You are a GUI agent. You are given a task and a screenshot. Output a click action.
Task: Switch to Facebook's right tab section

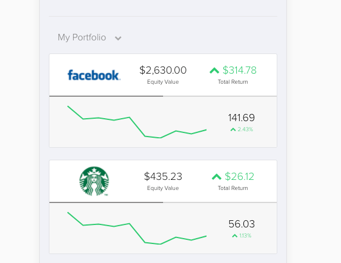pyautogui.click(x=220, y=96)
